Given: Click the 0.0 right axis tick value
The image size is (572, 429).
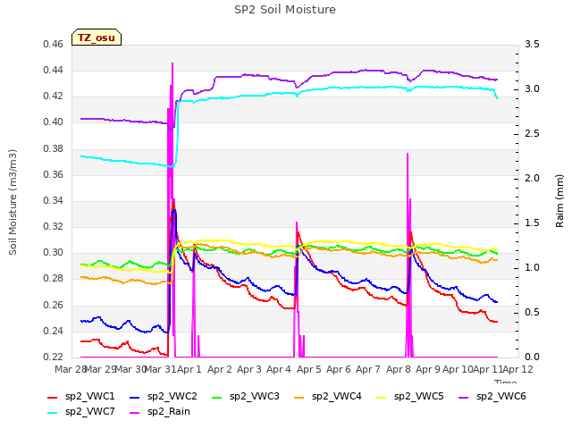Looking at the screenshot, I should [x=532, y=357].
